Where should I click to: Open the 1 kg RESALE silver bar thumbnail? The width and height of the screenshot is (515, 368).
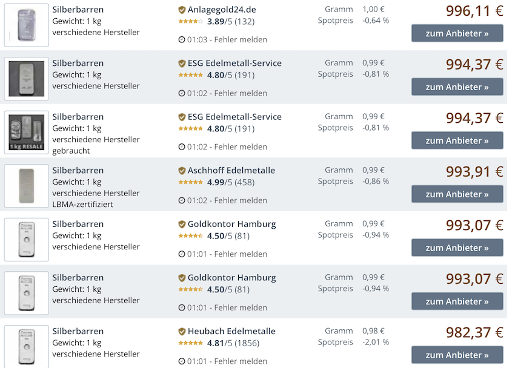pos(27,132)
